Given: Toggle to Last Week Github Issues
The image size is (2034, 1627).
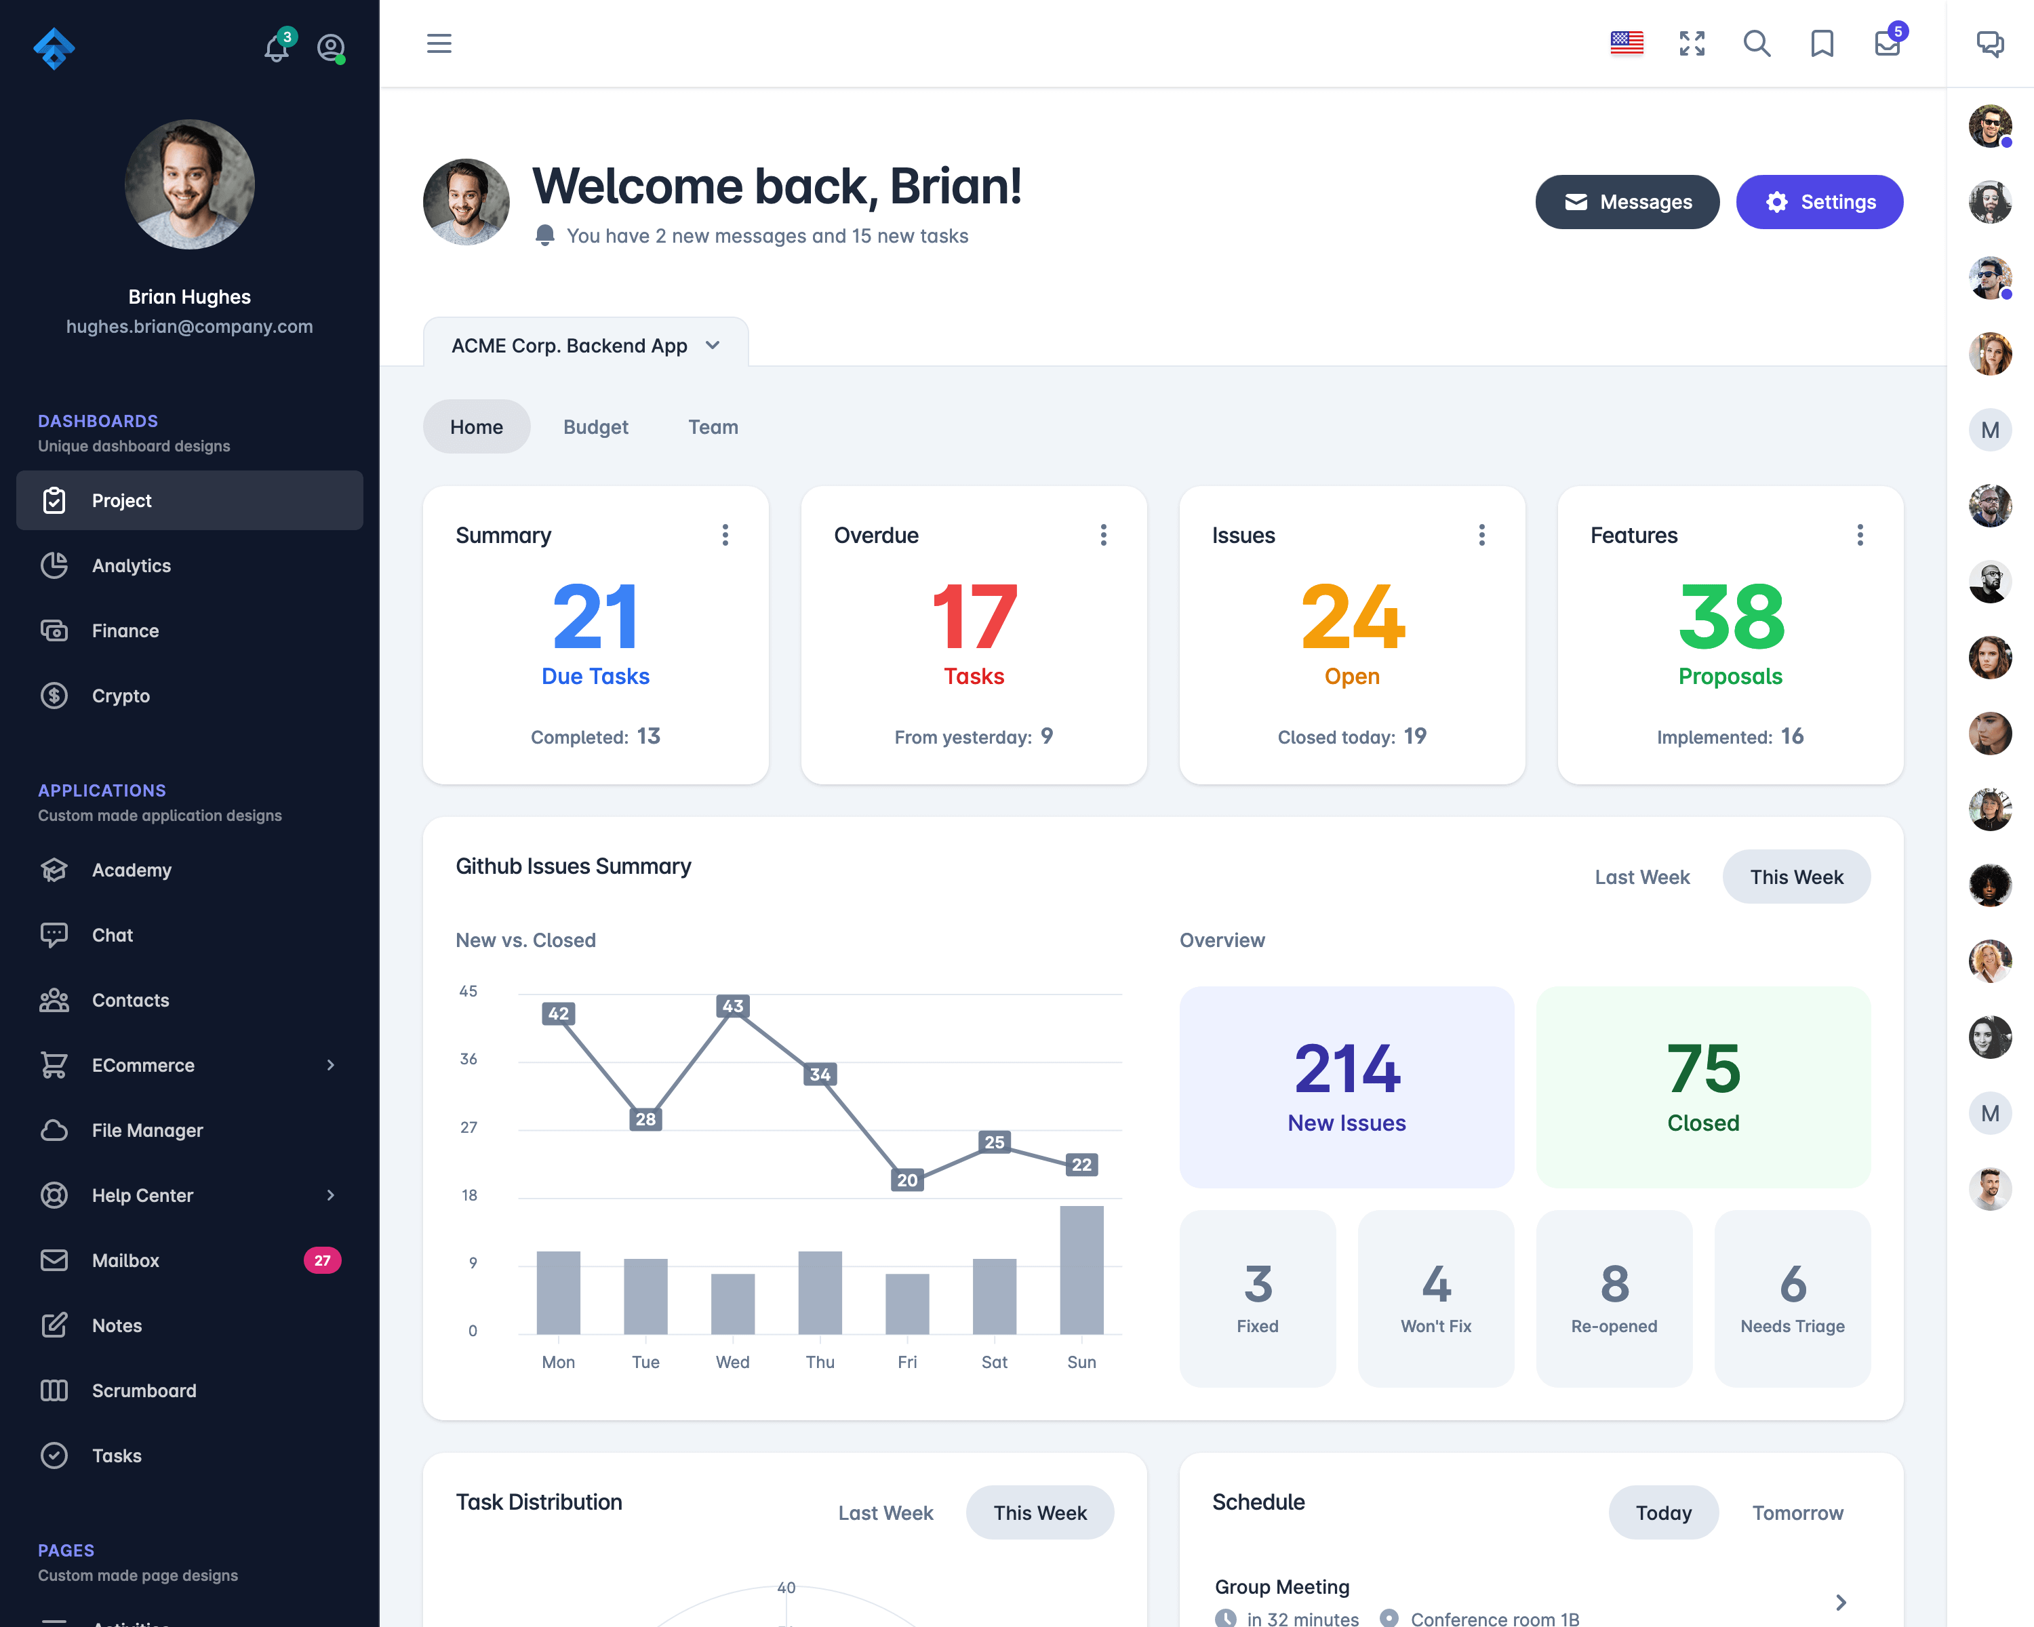Looking at the screenshot, I should (1642, 877).
